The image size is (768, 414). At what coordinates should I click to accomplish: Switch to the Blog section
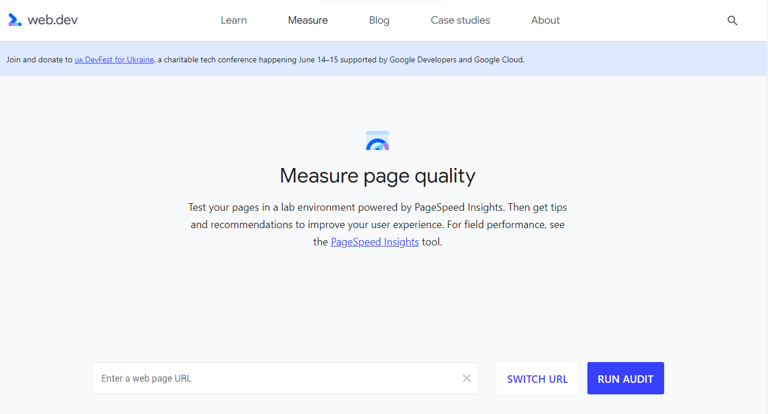click(379, 20)
